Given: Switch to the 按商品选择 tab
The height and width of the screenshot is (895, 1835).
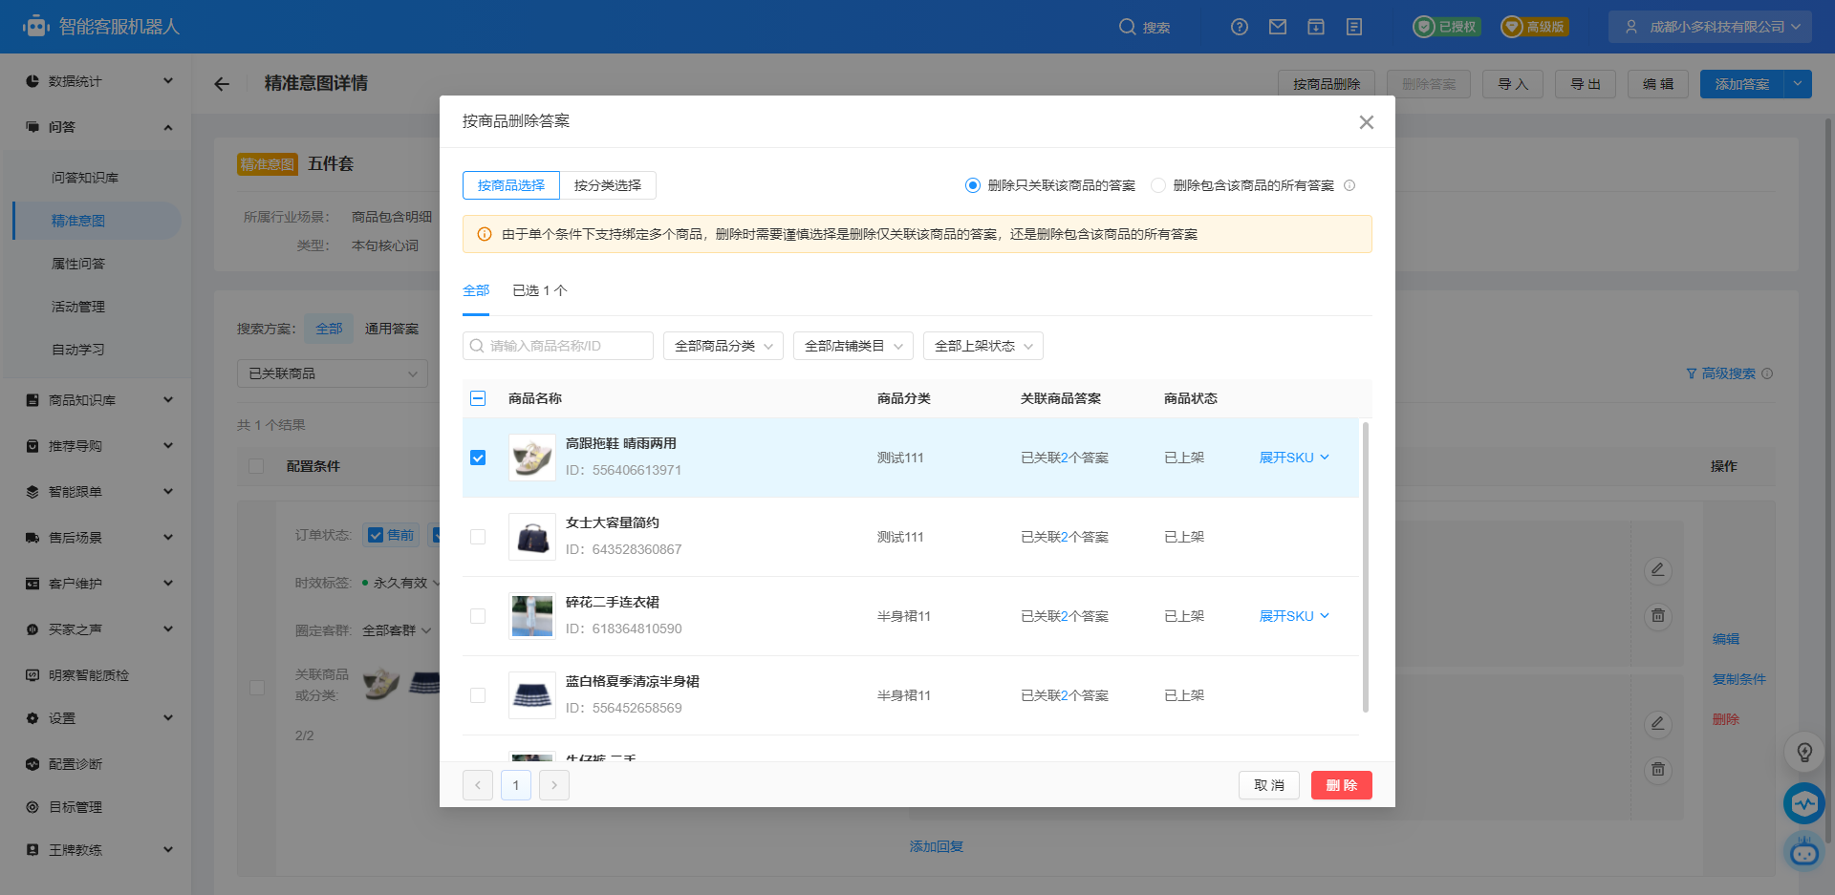Looking at the screenshot, I should pos(511,185).
